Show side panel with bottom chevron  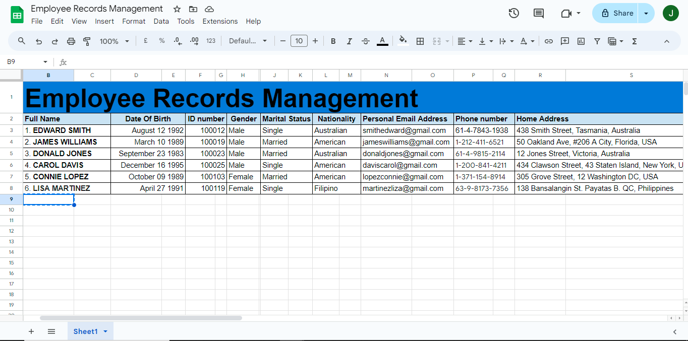(x=675, y=331)
